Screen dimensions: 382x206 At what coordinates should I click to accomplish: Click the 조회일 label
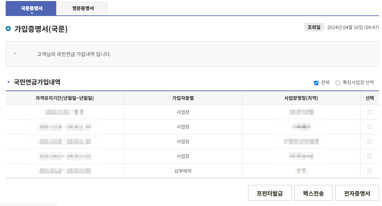click(x=314, y=27)
